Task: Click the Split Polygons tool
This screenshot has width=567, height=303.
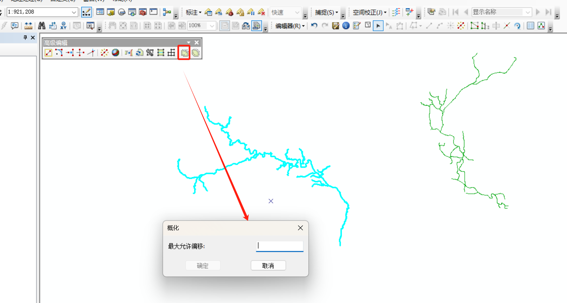Action: coord(160,53)
